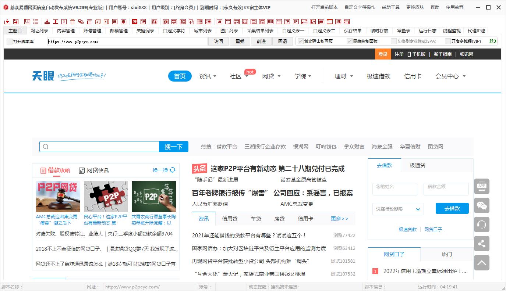Click the 重载 button
This screenshot has width=506, height=291.
point(240,41)
